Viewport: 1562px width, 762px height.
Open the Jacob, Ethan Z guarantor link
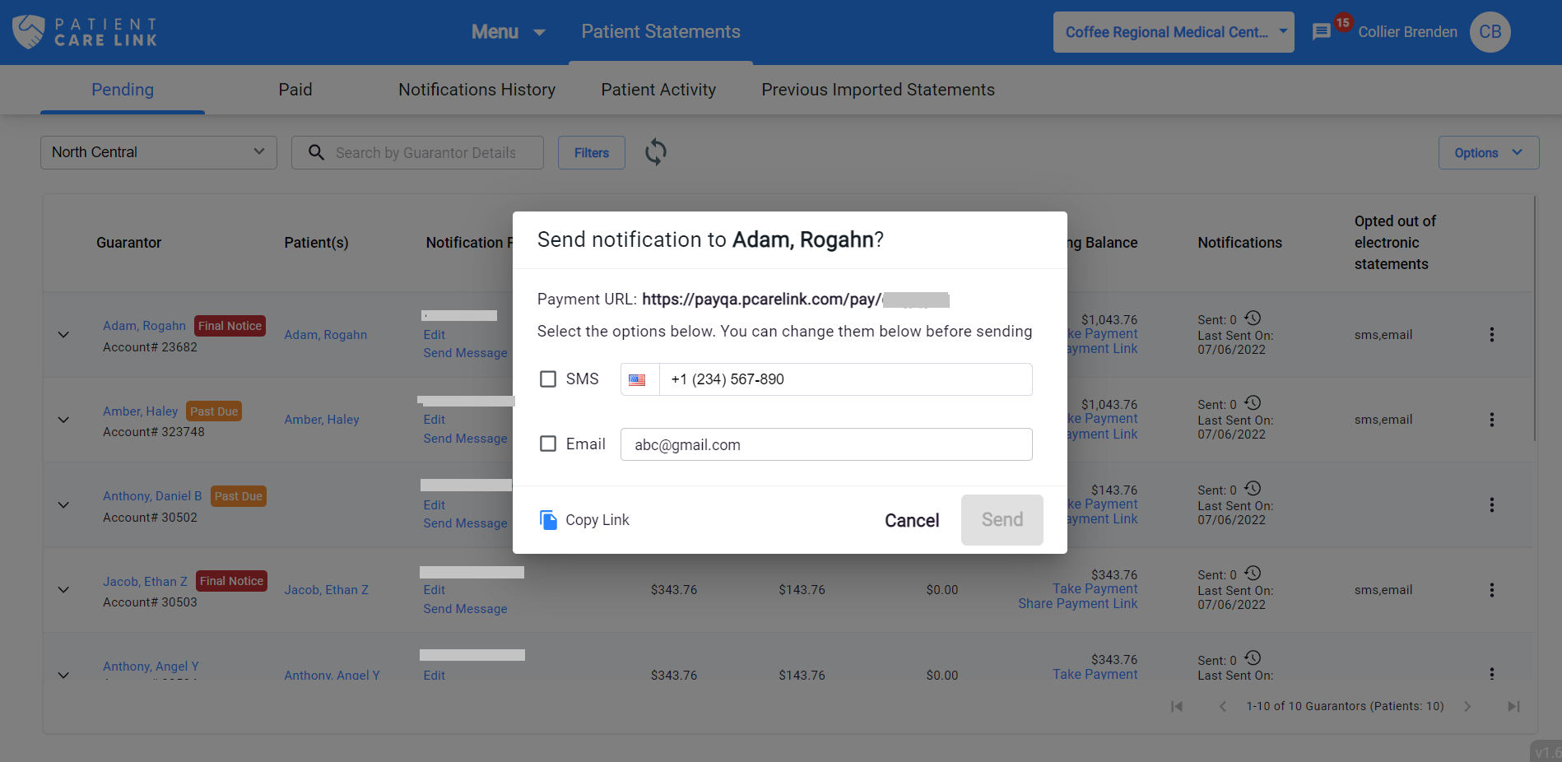(145, 581)
